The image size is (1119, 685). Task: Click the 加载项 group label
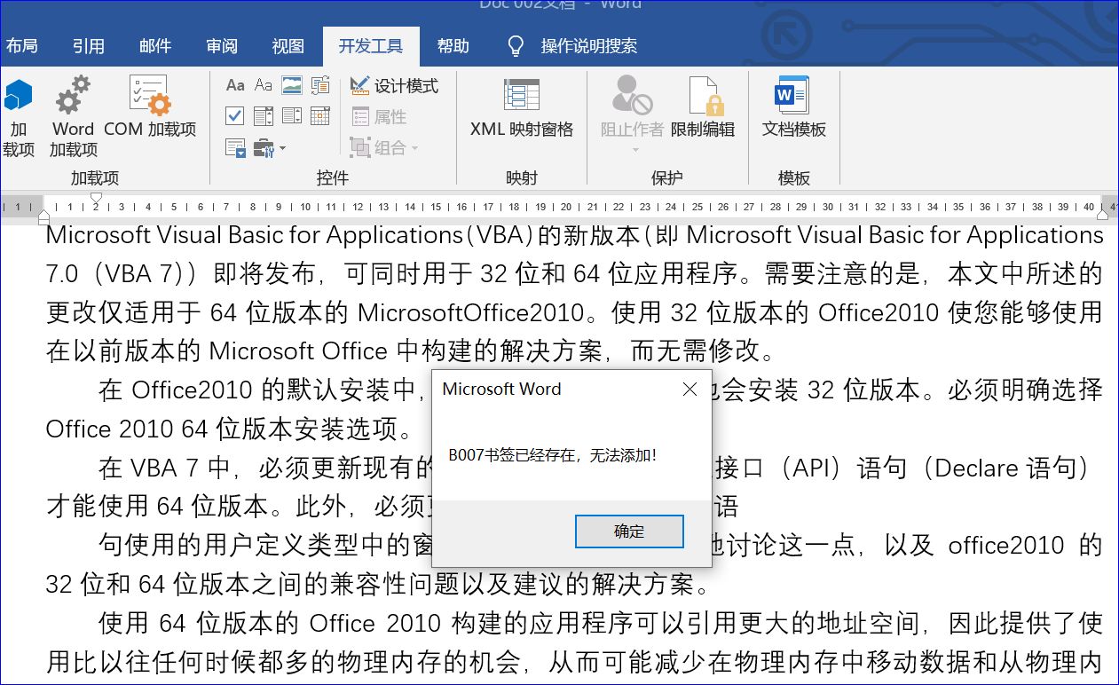click(x=95, y=178)
